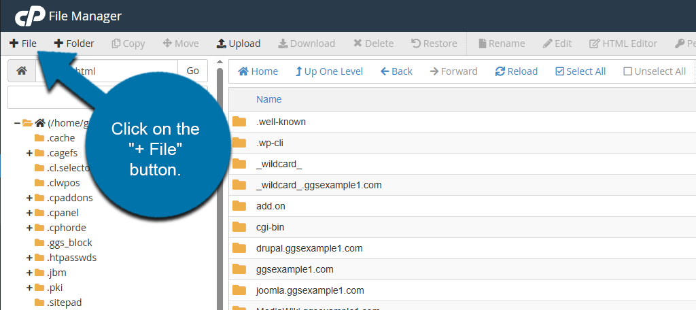
Task: Click the Upload icon in toolbar
Action: (x=238, y=44)
